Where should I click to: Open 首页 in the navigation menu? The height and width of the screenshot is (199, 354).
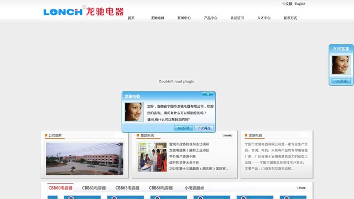pos(131,18)
